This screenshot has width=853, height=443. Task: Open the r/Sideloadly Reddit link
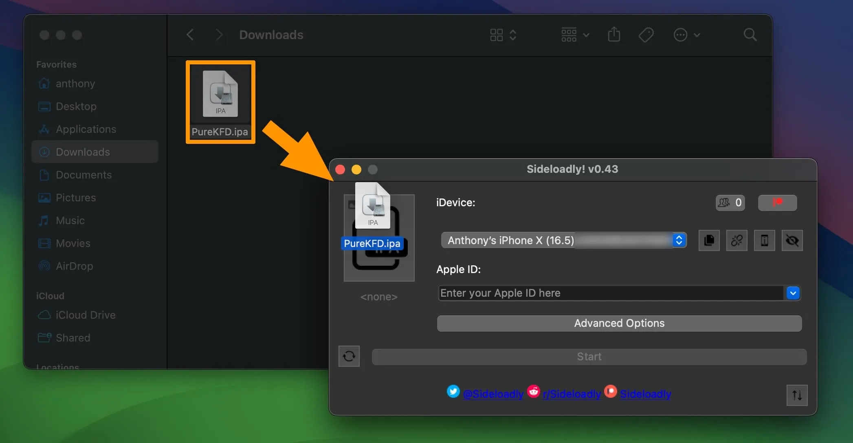tap(572, 394)
